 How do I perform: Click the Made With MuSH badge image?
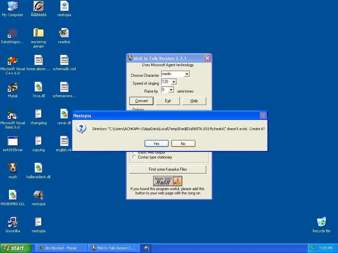[167, 181]
